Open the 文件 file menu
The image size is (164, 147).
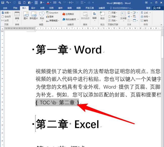click(x=5, y=8)
